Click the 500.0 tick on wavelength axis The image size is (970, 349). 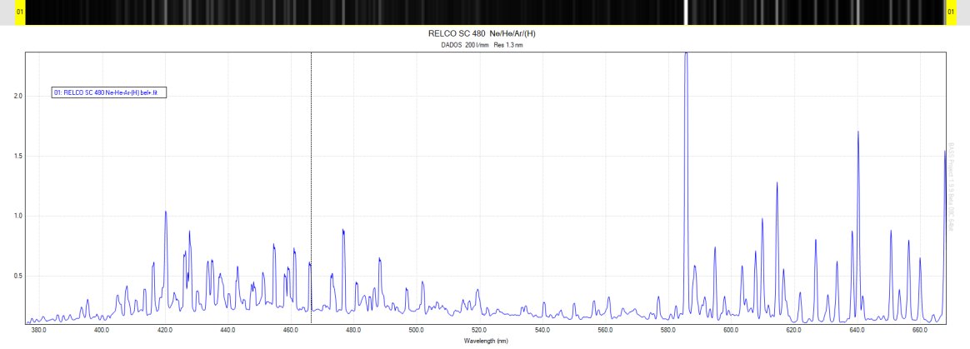pyautogui.click(x=417, y=332)
